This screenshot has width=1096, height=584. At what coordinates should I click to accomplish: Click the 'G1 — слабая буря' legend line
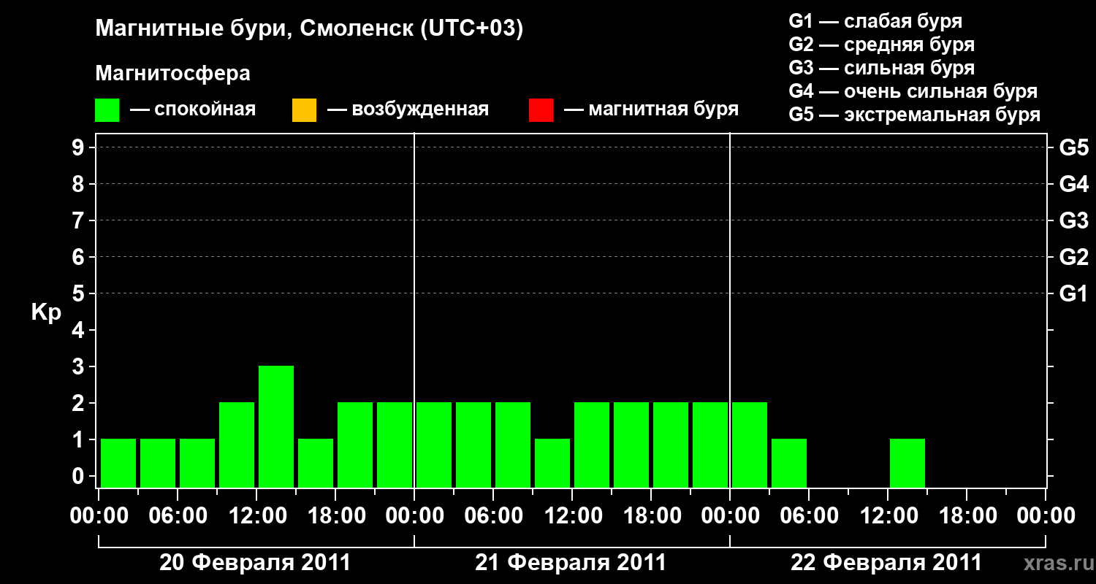click(875, 20)
